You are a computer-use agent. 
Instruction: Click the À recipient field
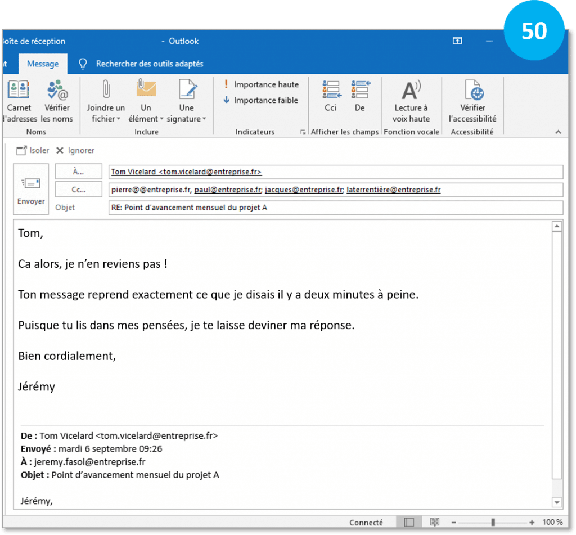click(336, 172)
